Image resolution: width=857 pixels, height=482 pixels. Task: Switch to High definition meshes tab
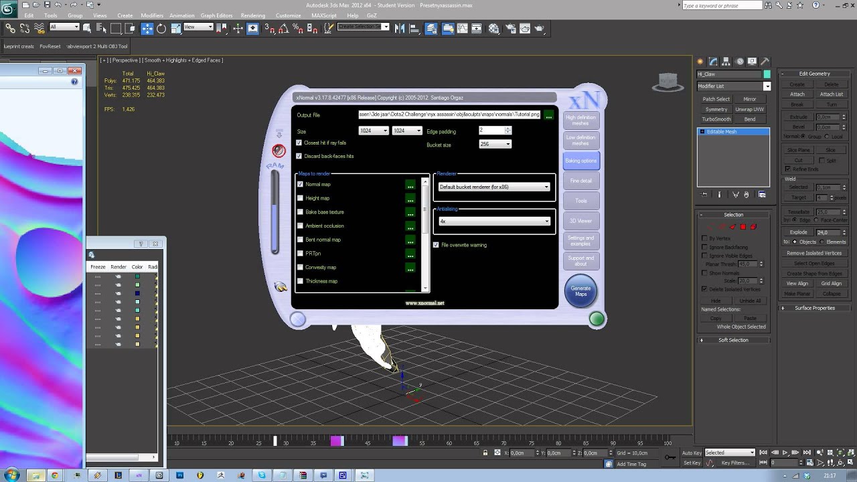click(580, 120)
